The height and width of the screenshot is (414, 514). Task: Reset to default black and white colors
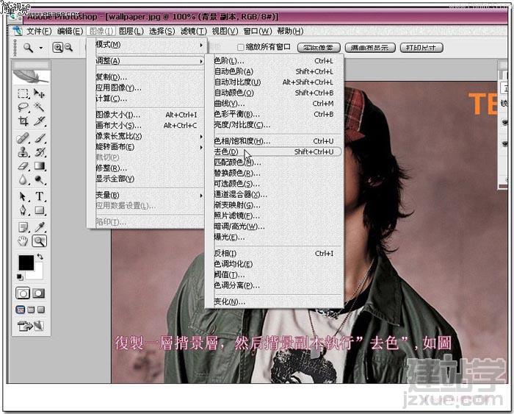(x=20, y=277)
